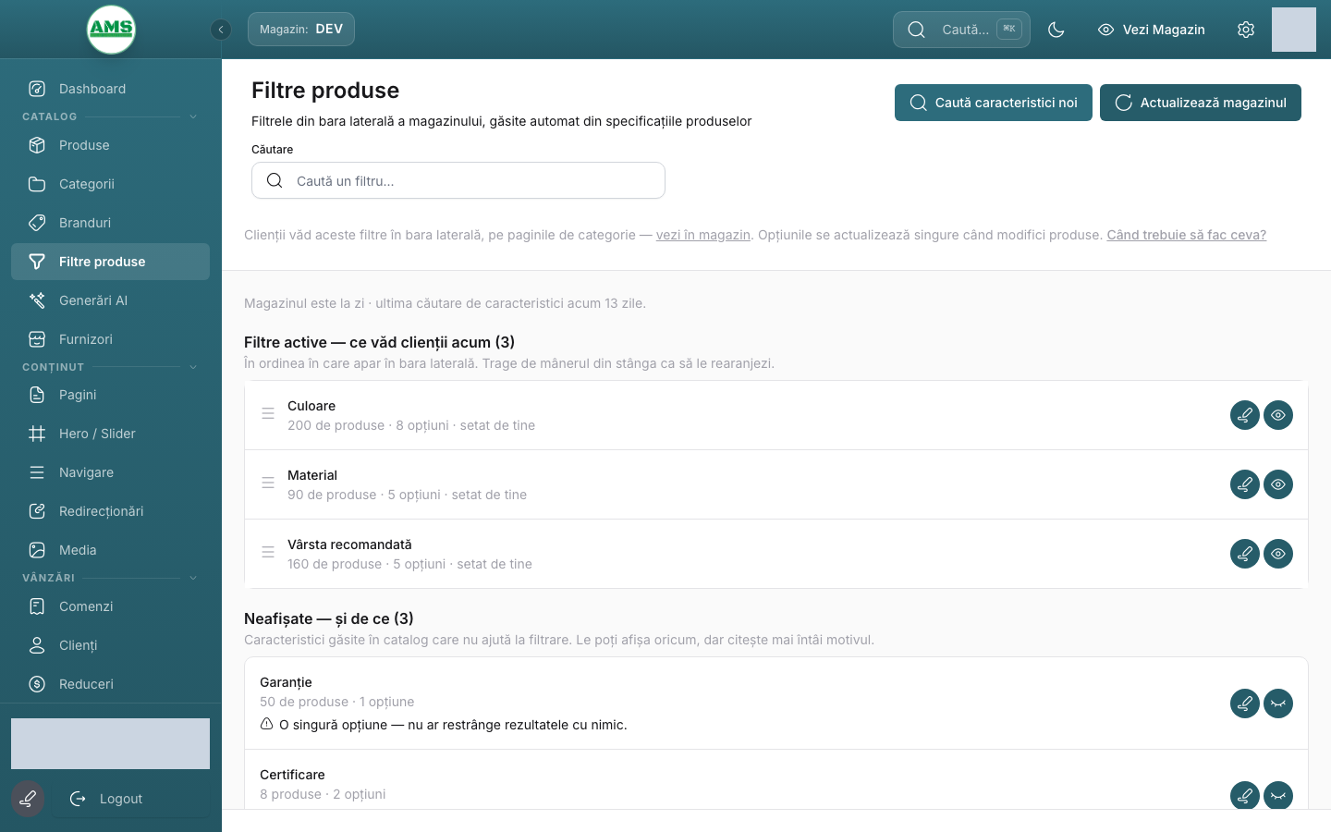This screenshot has height=832, width=1331.
Task: Click the brush icon beside Logout
Action: pyautogui.click(x=28, y=799)
